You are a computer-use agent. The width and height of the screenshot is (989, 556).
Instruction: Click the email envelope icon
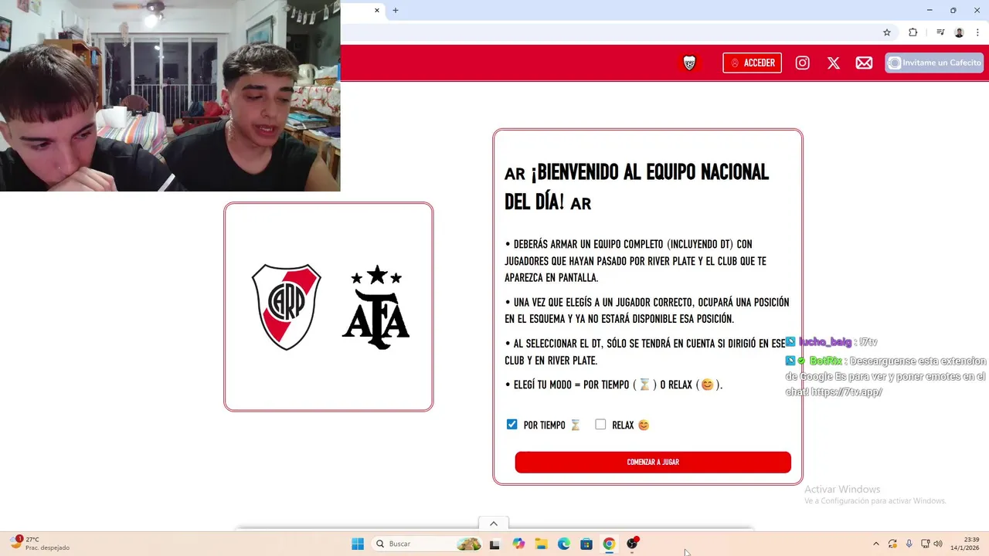[864, 63]
